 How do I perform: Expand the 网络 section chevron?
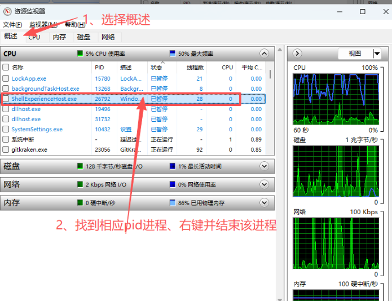[264, 184]
